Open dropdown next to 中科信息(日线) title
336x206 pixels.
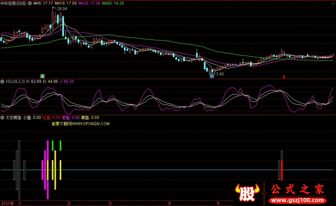[30, 3]
